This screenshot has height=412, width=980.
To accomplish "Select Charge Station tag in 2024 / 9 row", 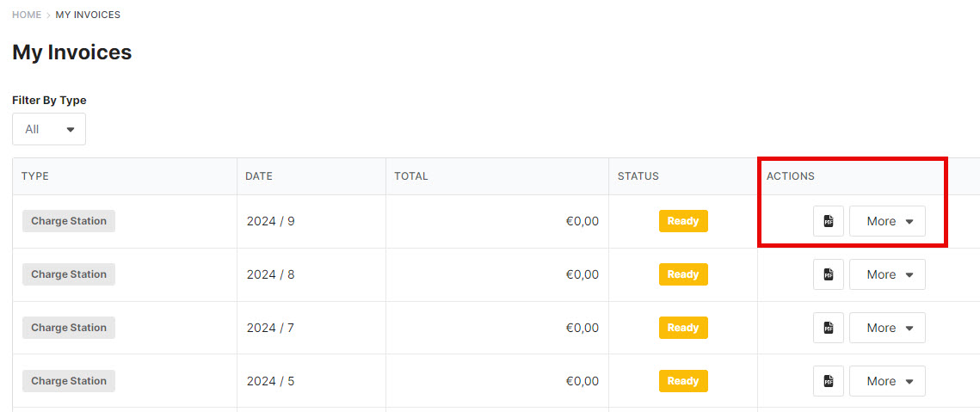I will pyautogui.click(x=69, y=221).
